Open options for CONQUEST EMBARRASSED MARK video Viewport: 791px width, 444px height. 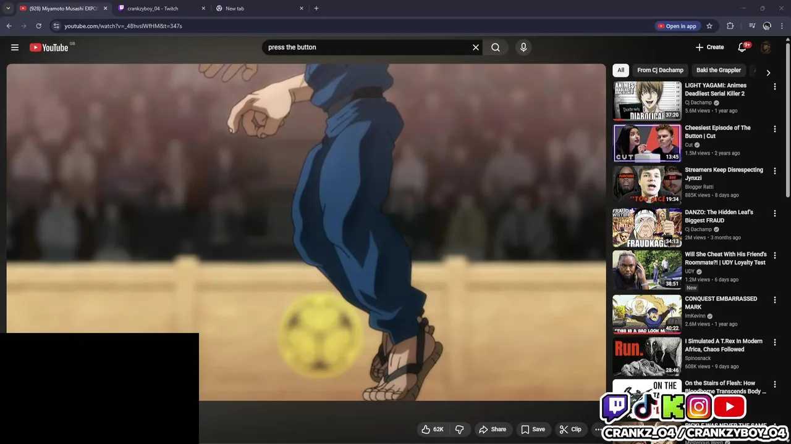click(x=774, y=300)
